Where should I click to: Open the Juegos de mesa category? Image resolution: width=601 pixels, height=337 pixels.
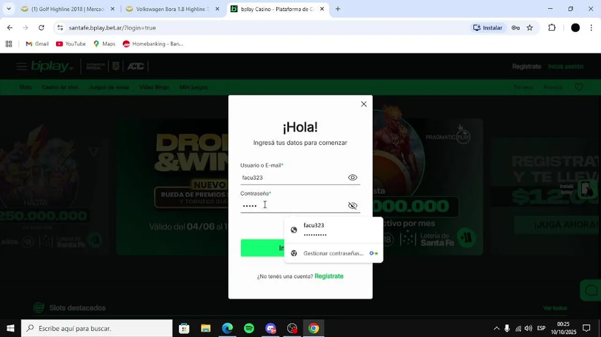click(x=109, y=87)
